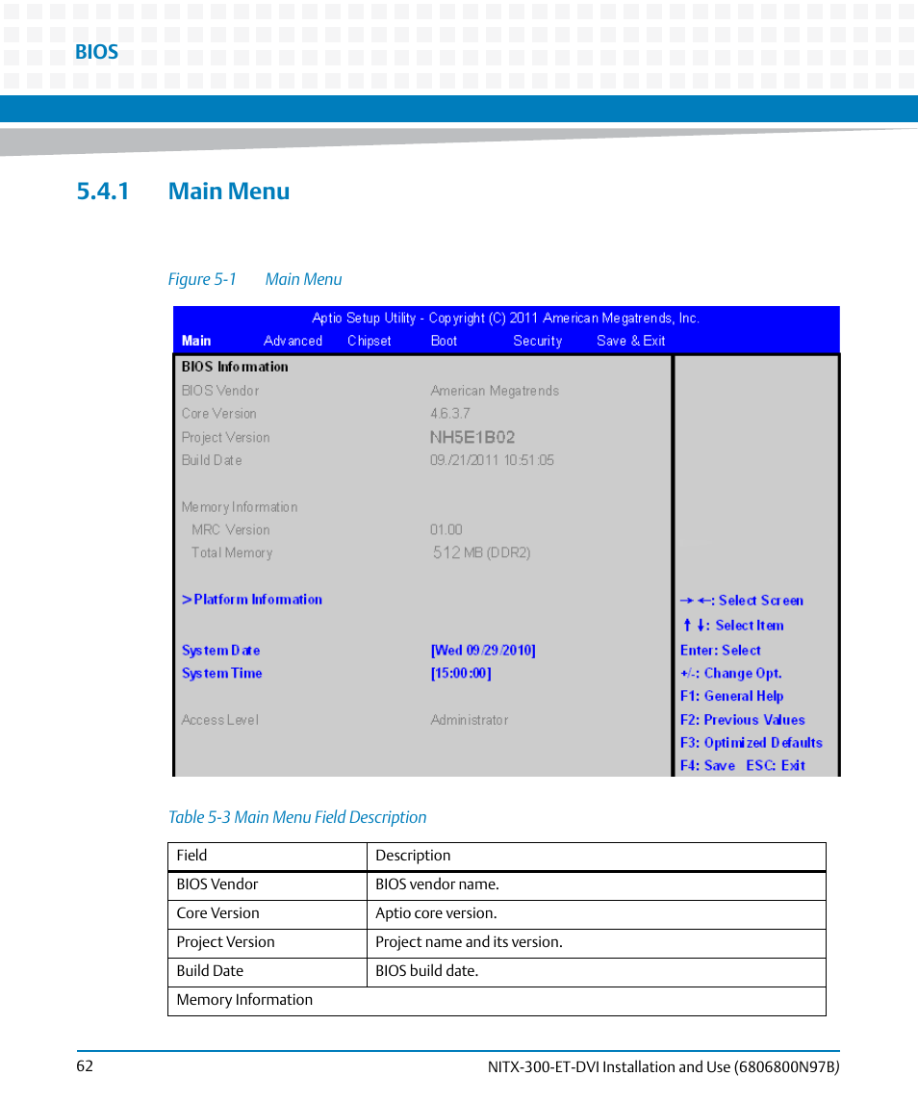Switch to the Chipset tab
The width and height of the screenshot is (918, 1102).
pos(369,341)
